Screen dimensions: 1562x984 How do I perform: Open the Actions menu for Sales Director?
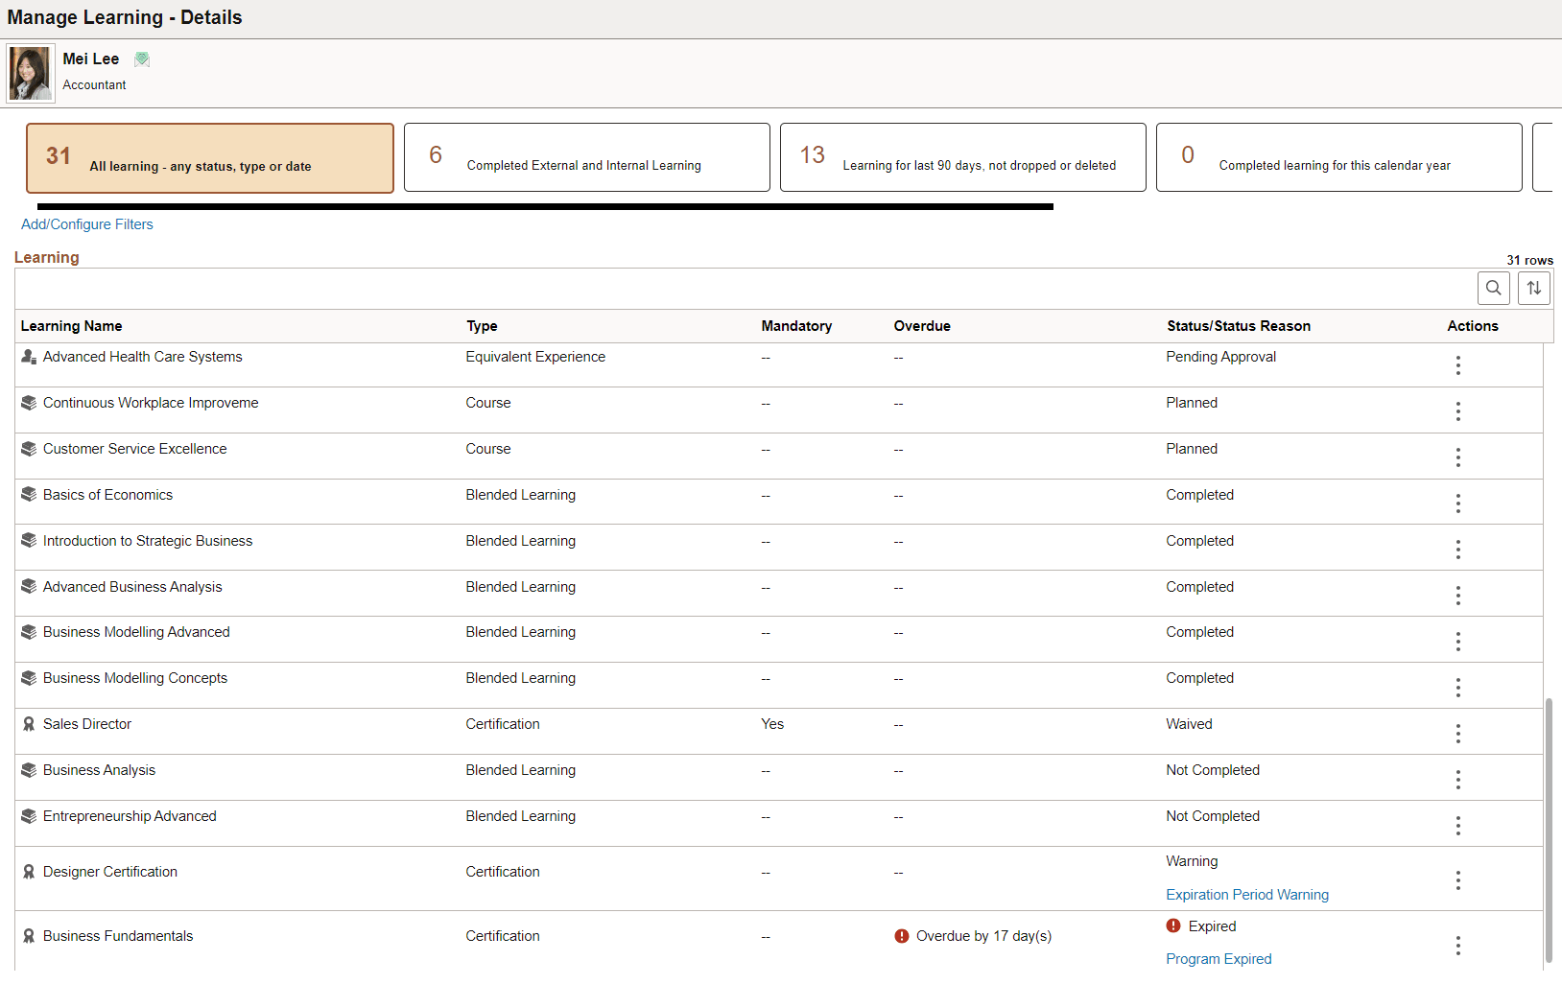tap(1457, 734)
